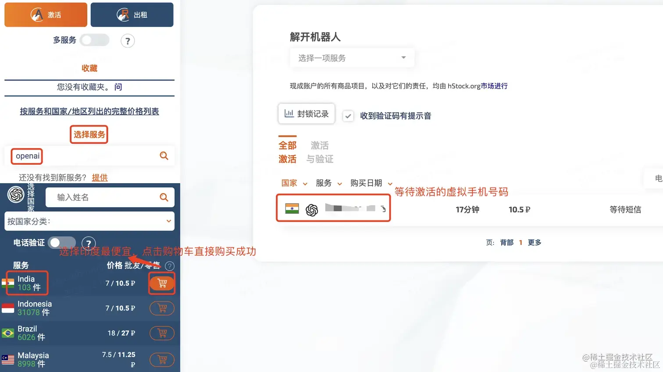Copy the phone number via copy icon
This screenshot has width=663, height=372.
(383, 209)
